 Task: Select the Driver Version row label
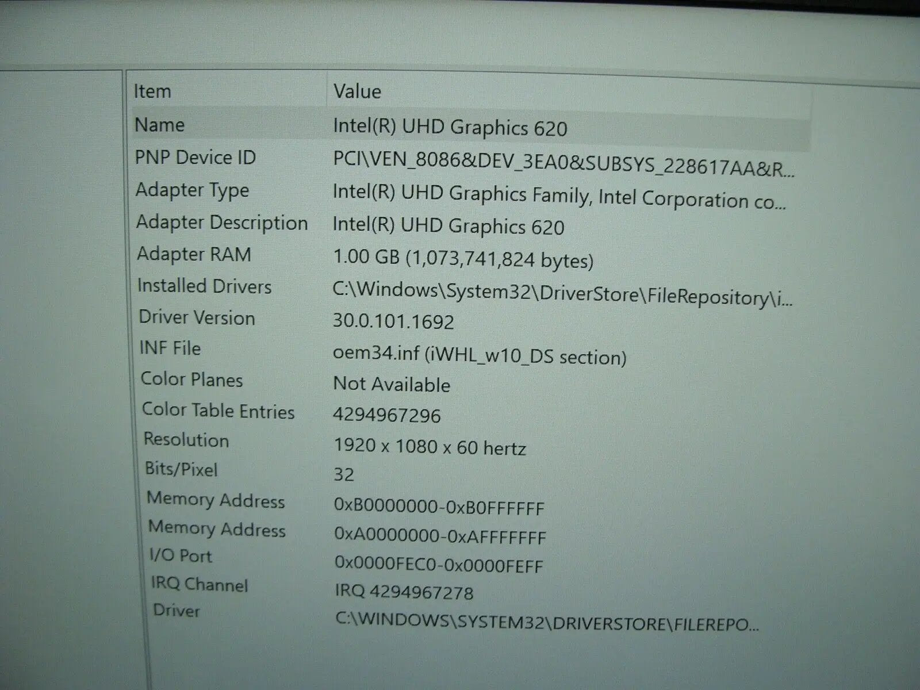pos(197,317)
